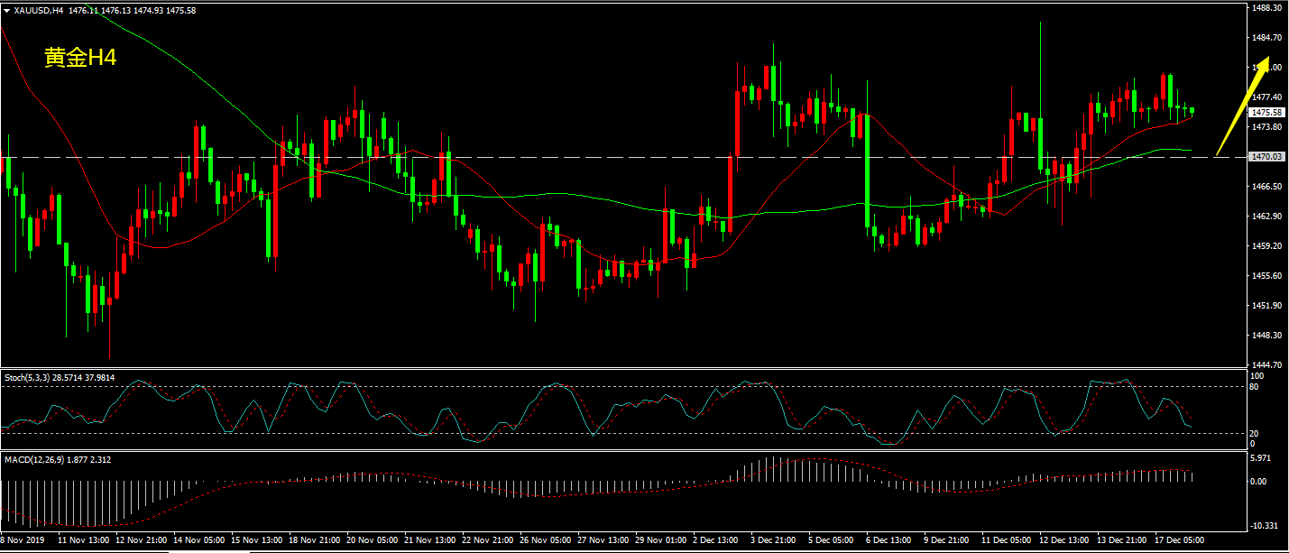1289x553 pixels.
Task: Click the 5.971 MACD scale value
Action: (1261, 459)
